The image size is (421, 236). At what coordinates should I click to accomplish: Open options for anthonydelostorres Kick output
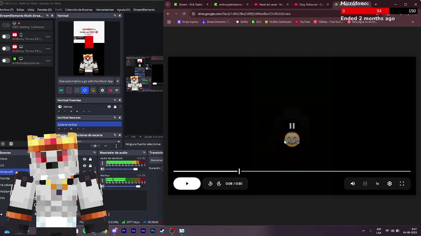(x=48, y=61)
